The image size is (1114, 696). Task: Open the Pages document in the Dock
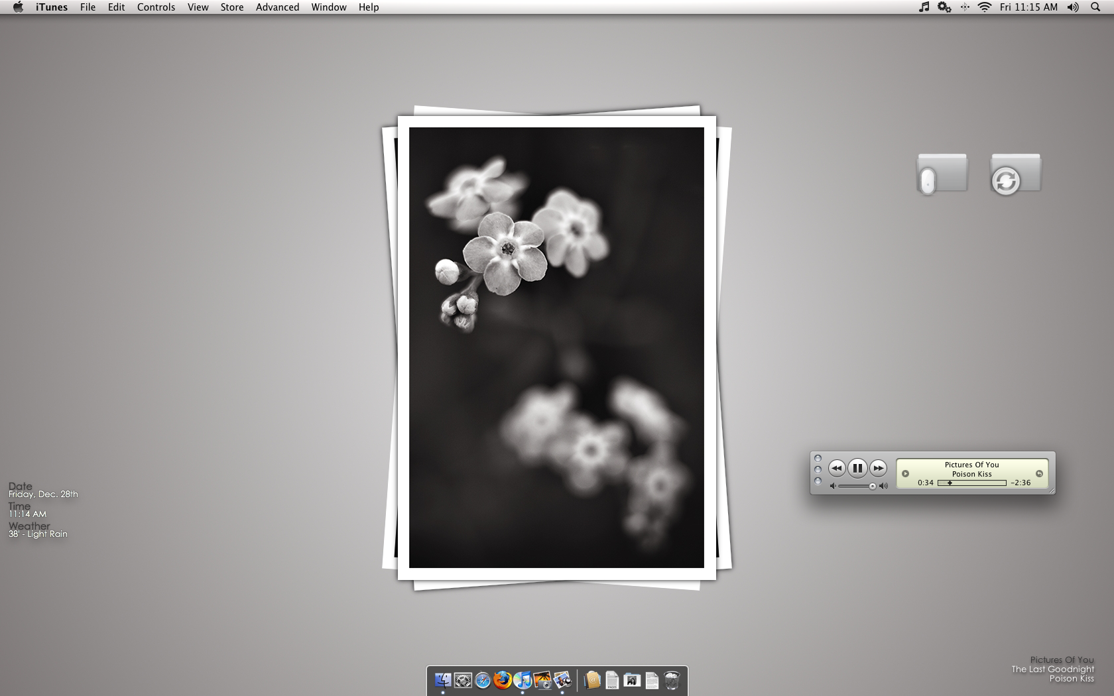coord(612,680)
